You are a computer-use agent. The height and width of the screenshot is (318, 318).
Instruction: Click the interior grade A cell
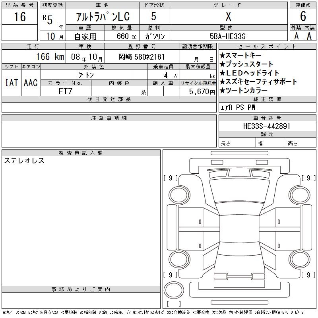(x=309, y=36)
